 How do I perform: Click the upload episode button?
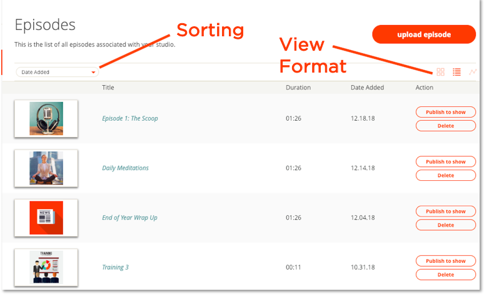(424, 34)
